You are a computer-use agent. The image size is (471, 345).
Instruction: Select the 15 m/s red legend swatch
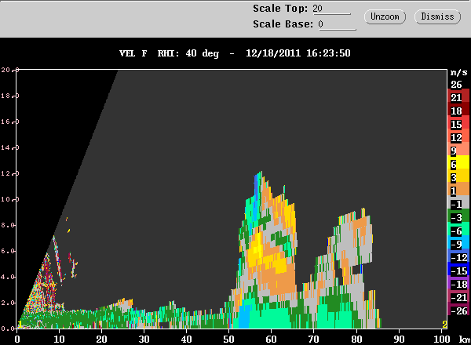(x=458, y=124)
